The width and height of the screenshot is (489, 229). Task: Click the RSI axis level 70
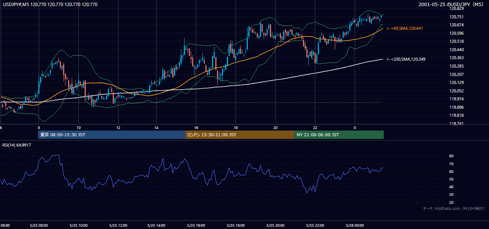pyautogui.click(x=451, y=164)
